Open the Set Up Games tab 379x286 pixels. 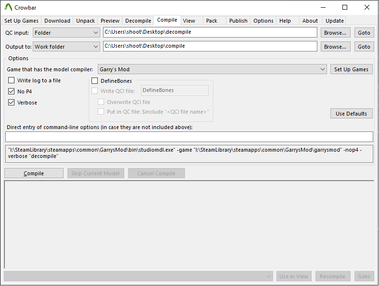point(21,21)
